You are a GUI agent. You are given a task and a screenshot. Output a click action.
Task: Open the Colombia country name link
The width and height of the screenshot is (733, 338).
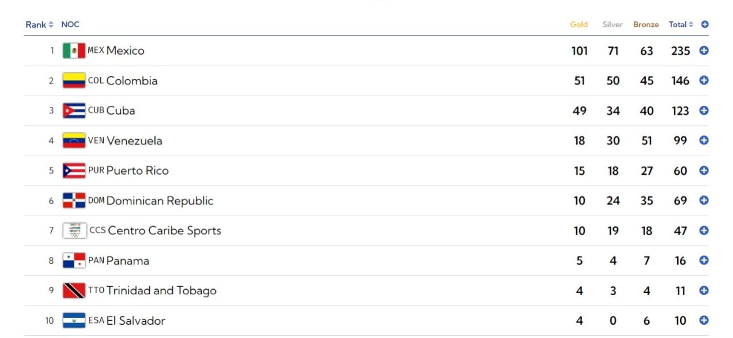pos(131,80)
